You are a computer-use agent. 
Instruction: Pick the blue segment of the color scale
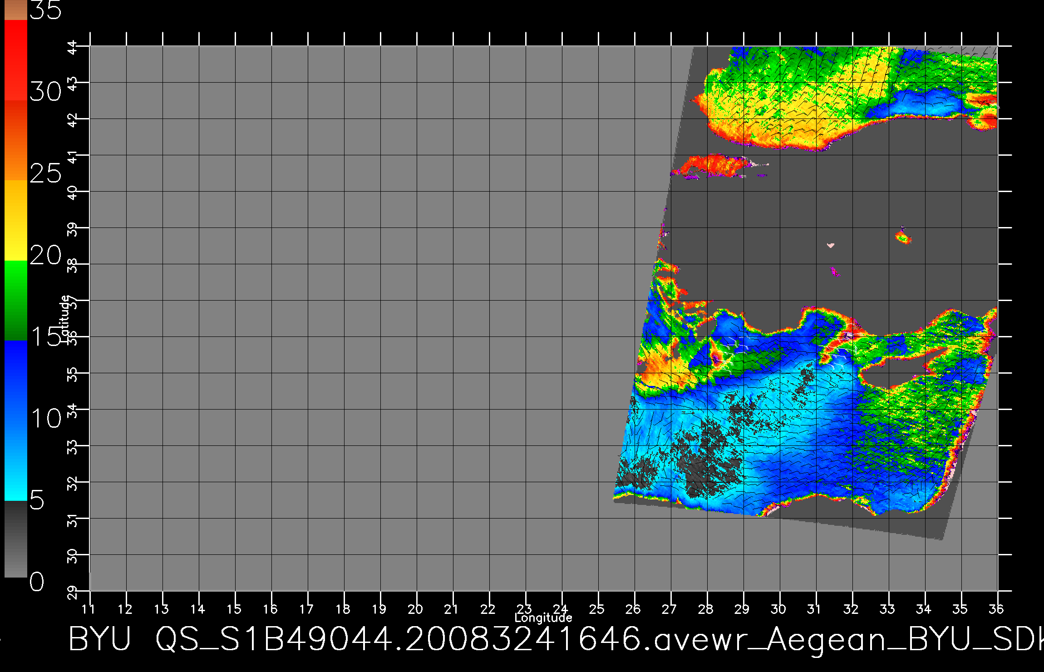[x=16, y=420]
